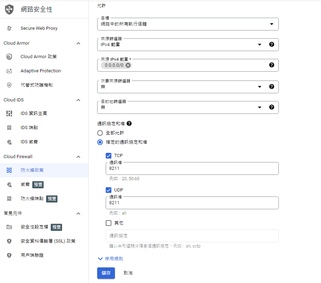
Task: Click the TCP 通訊埠 input field
Action: click(x=192, y=168)
